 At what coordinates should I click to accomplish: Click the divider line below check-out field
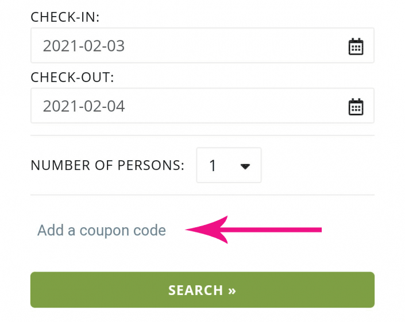(202, 135)
